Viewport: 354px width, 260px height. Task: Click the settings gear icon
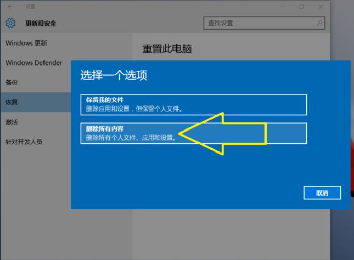pos(11,23)
